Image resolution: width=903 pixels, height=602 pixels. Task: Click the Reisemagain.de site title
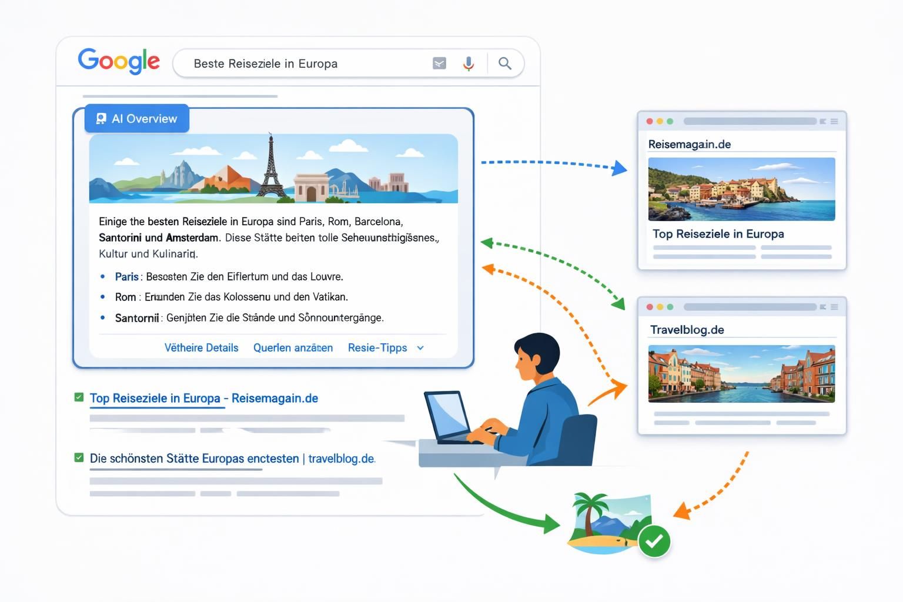(690, 144)
